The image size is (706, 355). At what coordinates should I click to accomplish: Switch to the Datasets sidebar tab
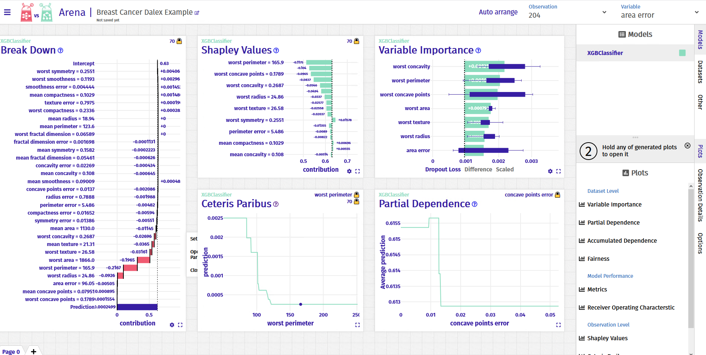pos(700,72)
